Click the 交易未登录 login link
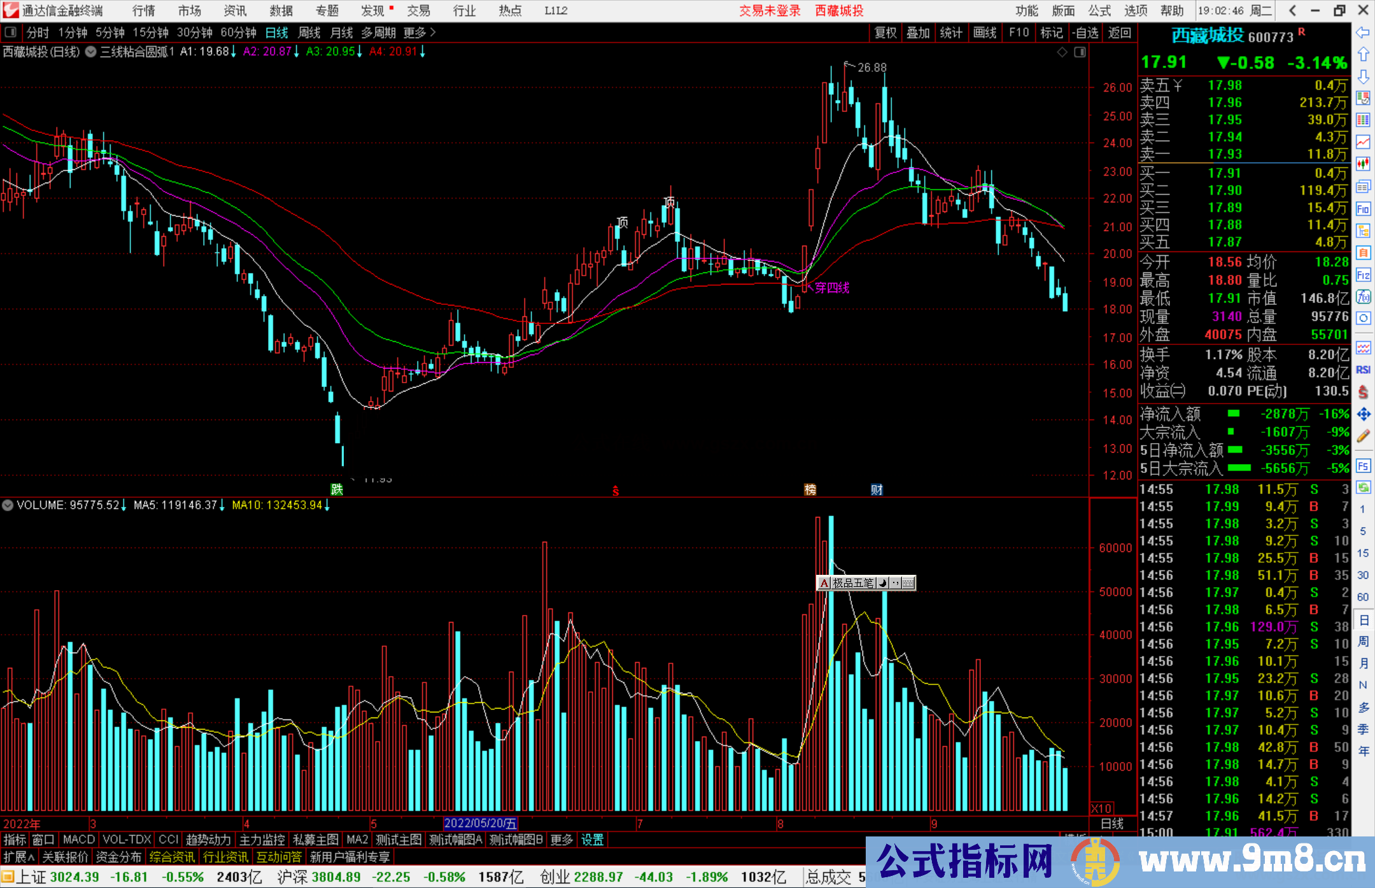Screen dimensions: 1375x888 [770, 11]
